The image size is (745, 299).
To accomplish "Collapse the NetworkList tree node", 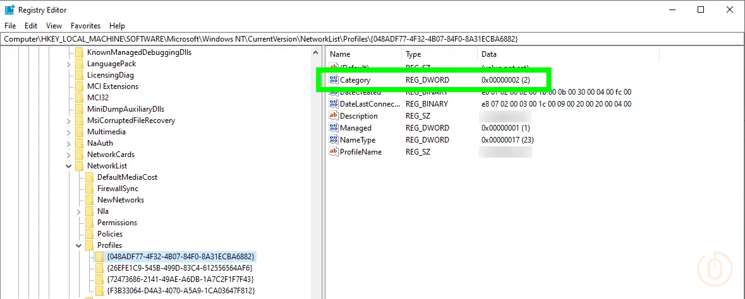I will [x=69, y=166].
